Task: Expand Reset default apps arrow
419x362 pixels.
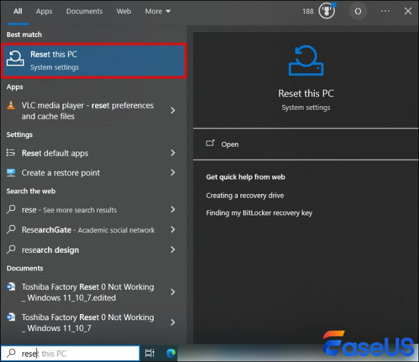Action: tap(173, 153)
